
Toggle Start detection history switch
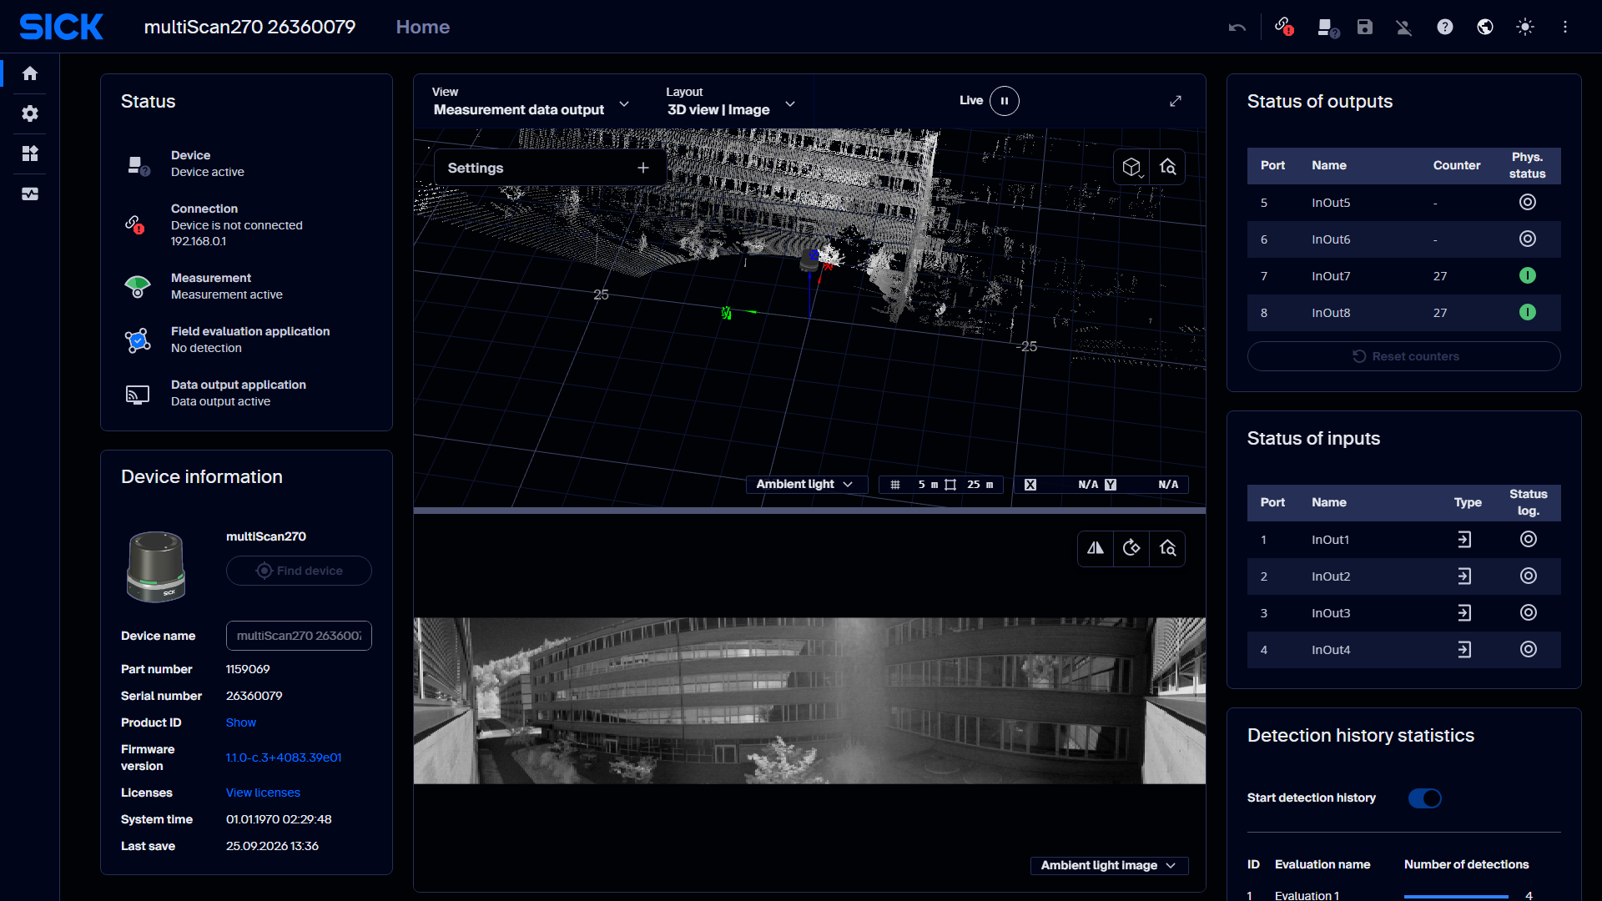1425,798
